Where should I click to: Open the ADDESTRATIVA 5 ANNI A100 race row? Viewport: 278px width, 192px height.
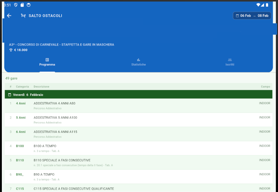(x=139, y=120)
